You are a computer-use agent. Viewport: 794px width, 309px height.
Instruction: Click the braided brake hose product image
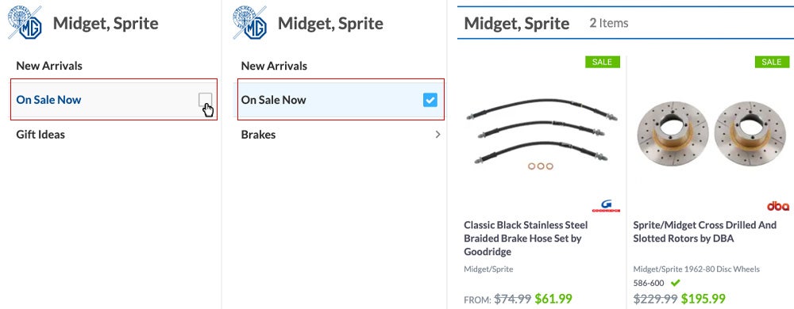pos(542,134)
